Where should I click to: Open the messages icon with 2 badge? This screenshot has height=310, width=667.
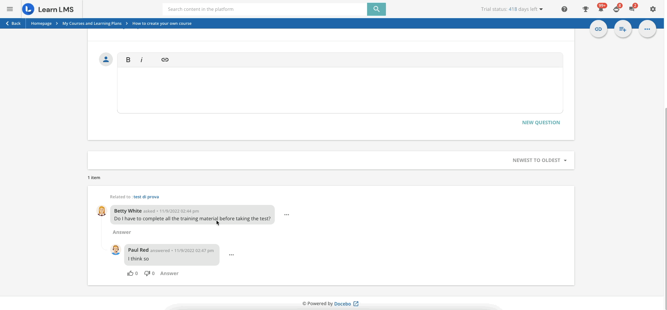632,8
